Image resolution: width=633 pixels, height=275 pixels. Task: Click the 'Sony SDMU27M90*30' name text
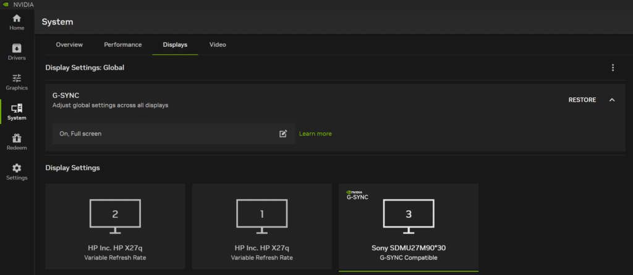[409, 248]
